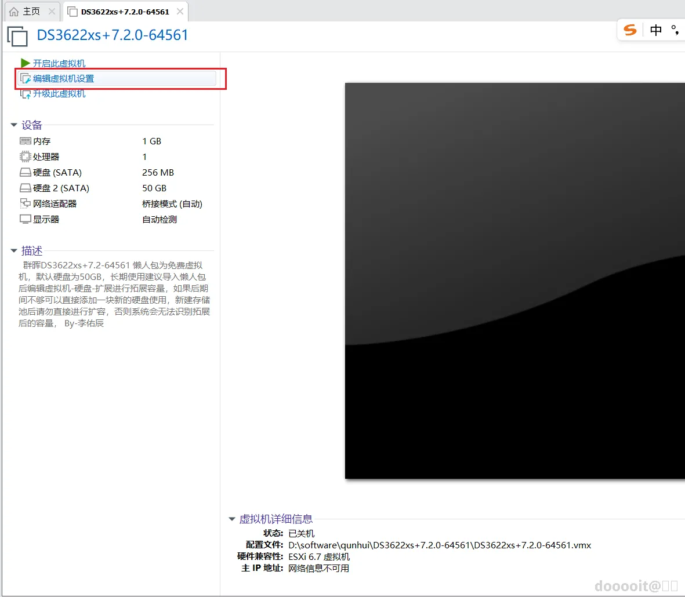Click the VM icon in the DS3622xs tab
The image size is (685, 597).
(x=73, y=12)
